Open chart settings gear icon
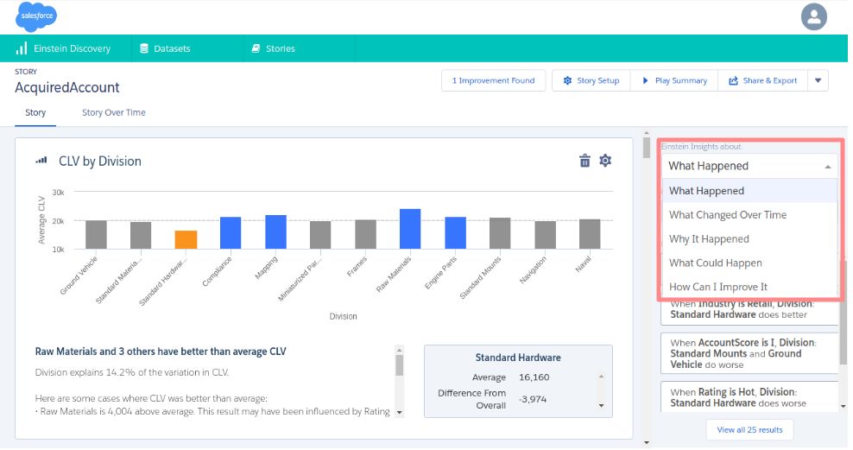Image resolution: width=853 pixels, height=450 pixels. [605, 161]
